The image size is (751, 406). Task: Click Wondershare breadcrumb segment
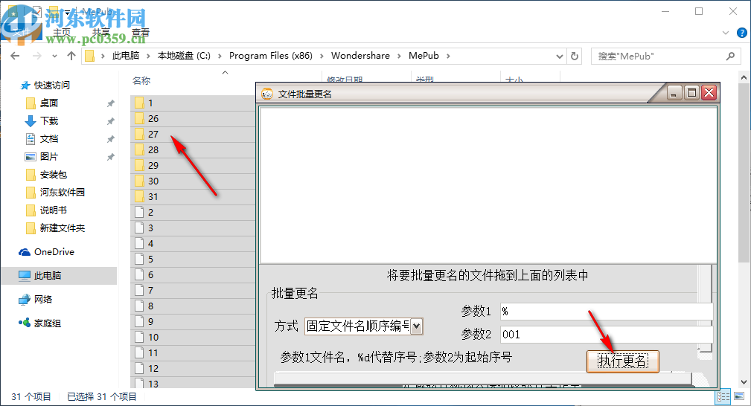[360, 56]
